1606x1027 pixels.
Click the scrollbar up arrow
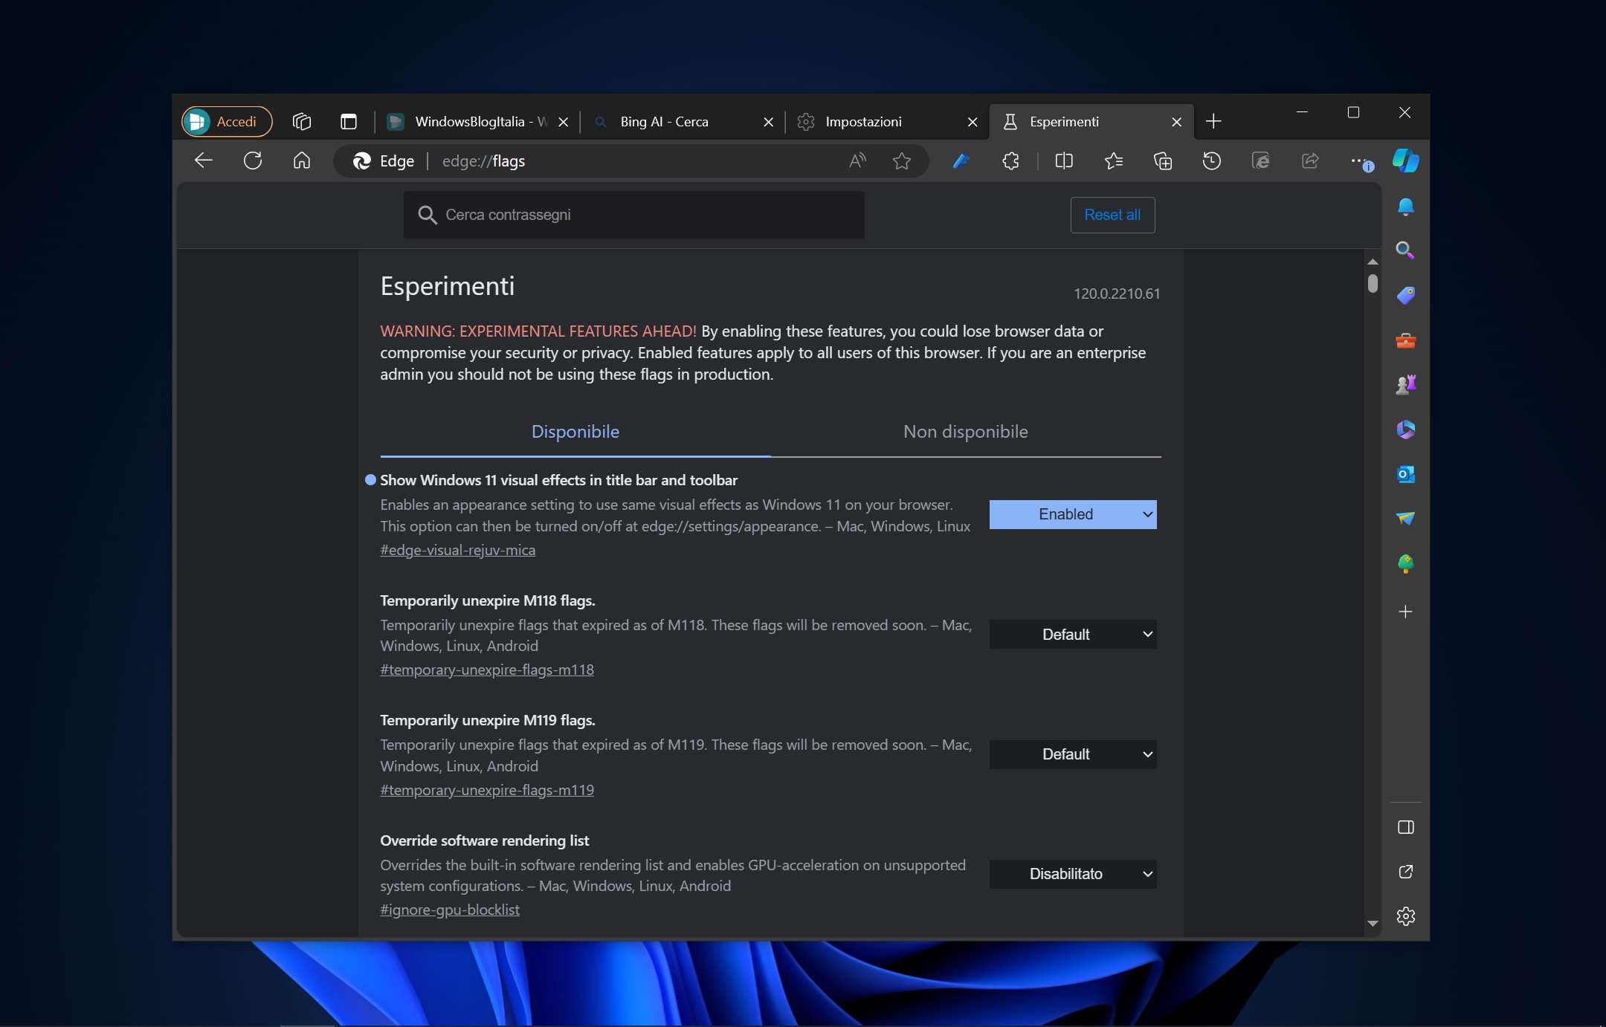point(1373,262)
